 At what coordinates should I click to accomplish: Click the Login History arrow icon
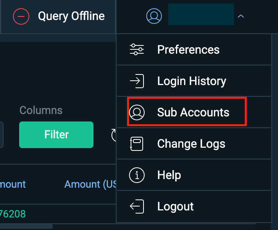[137, 81]
